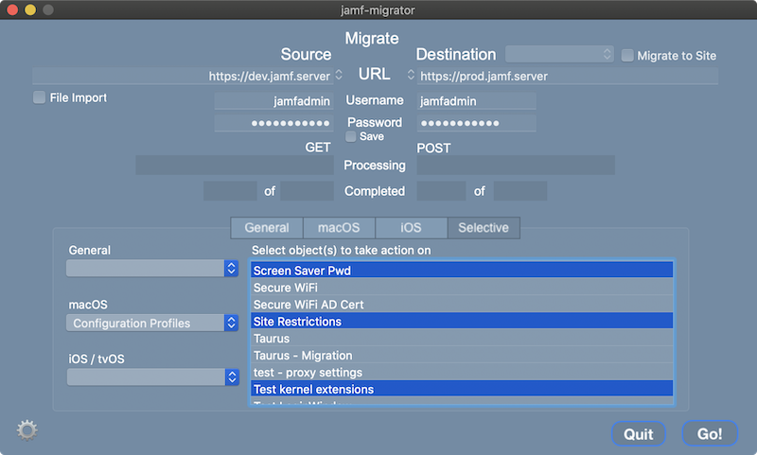Close window with red button
757x455 pixels.
[12, 9]
